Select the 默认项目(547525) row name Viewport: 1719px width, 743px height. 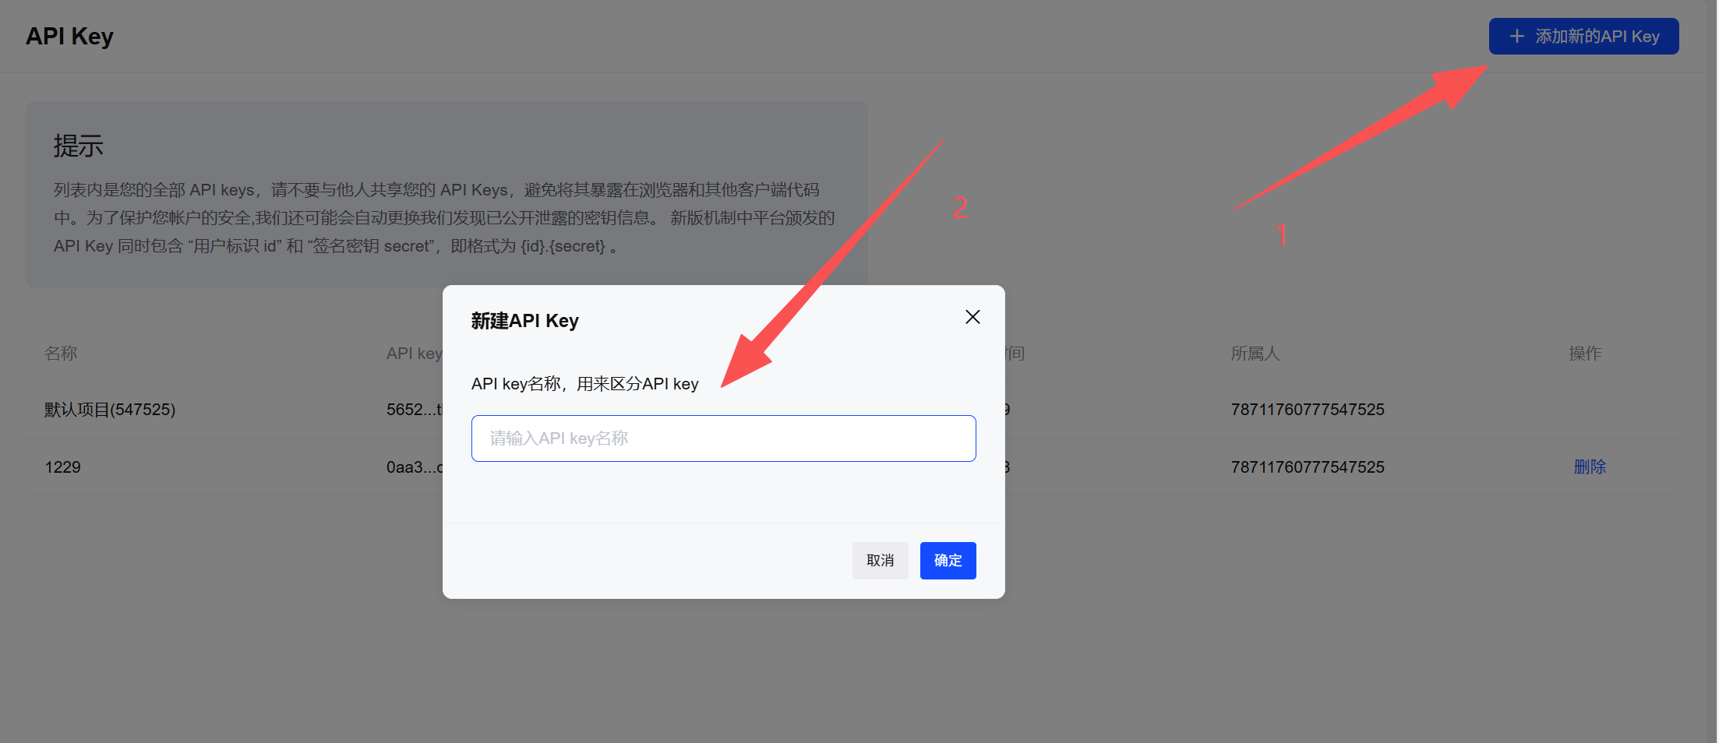point(110,409)
